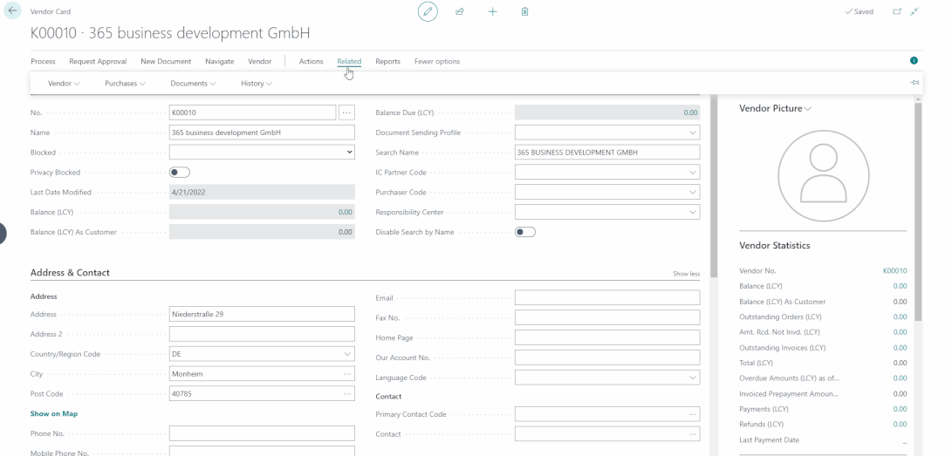Click the Address 2 field
Screen dimensions: 952x456
point(262,334)
